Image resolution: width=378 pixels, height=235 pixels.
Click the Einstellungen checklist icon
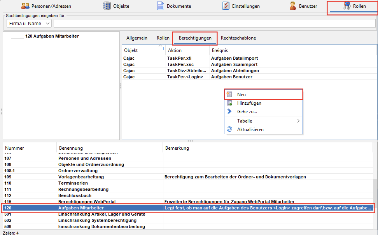[x=226, y=6]
